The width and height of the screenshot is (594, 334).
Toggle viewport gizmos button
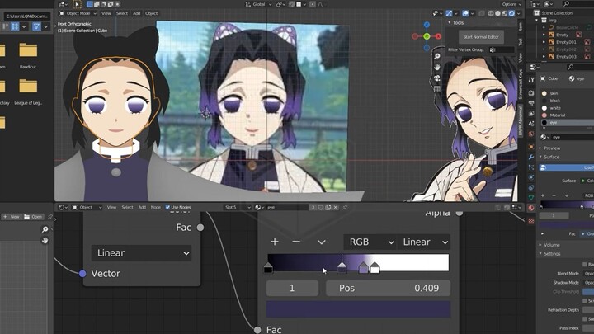pos(449,13)
